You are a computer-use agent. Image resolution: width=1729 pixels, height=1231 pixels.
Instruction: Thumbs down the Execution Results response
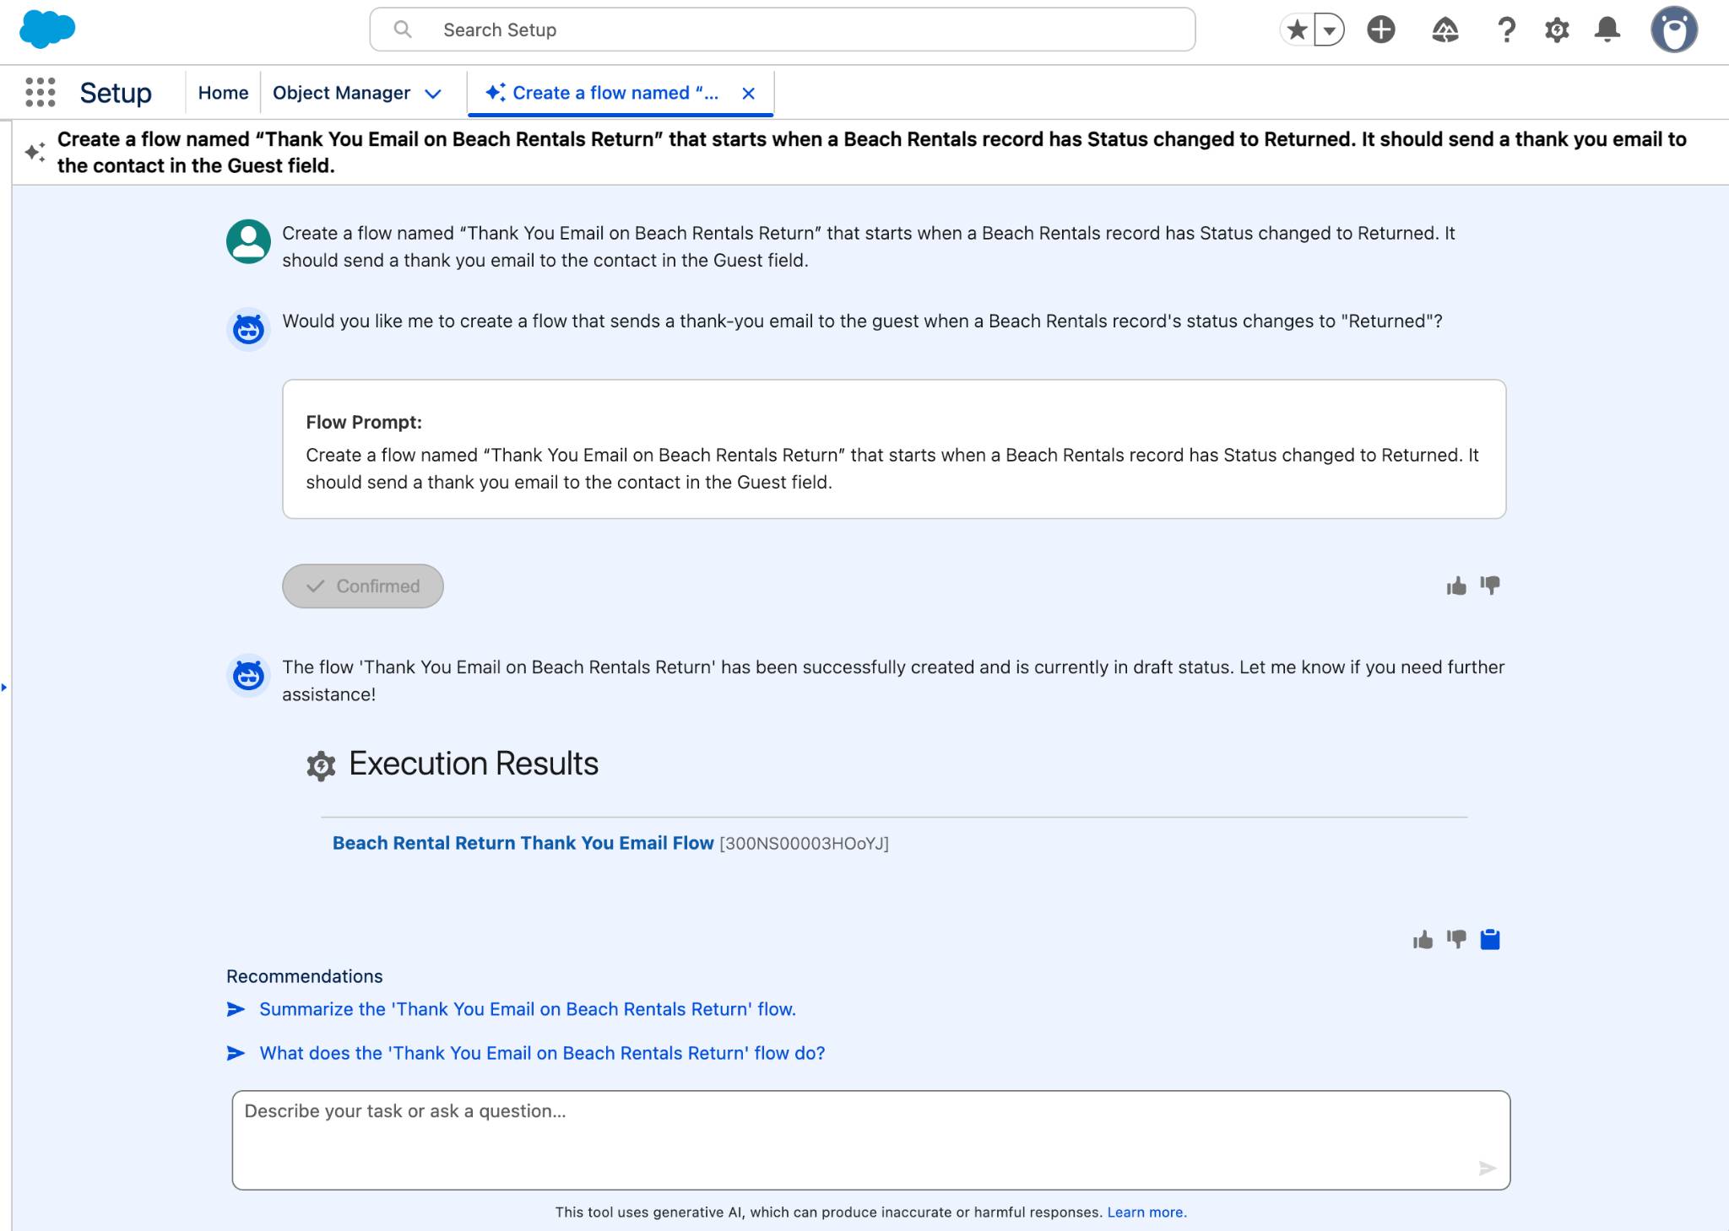1456,939
